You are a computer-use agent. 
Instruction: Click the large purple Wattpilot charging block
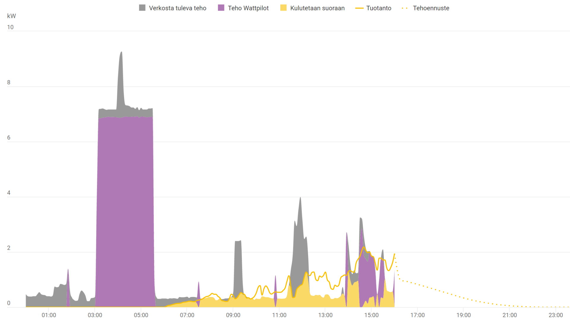[x=125, y=208]
